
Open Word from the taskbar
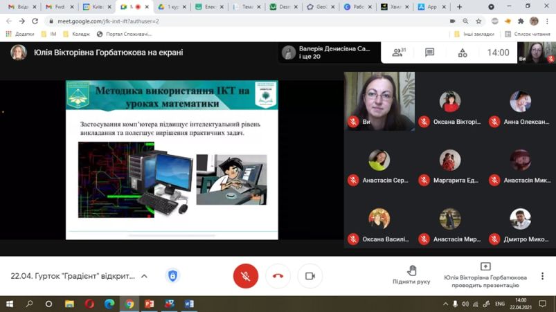coord(189,304)
